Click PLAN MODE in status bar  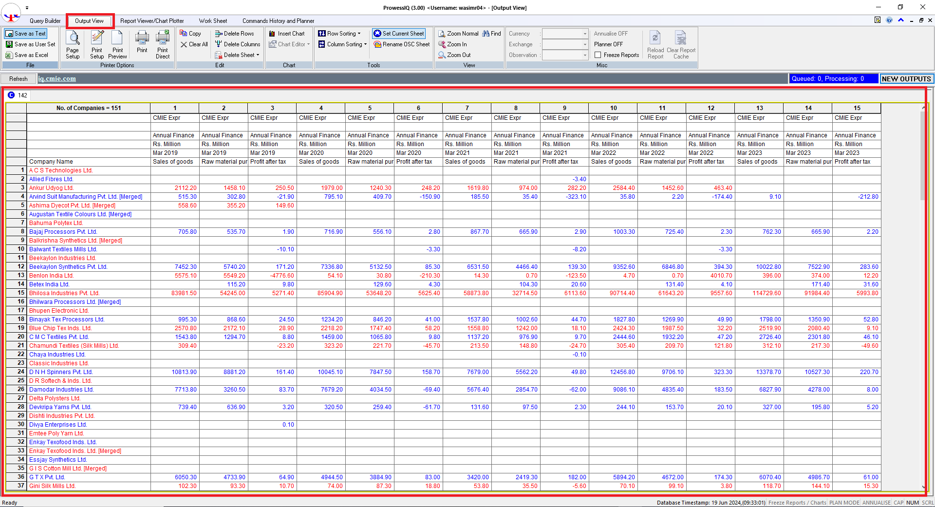[x=844, y=503]
